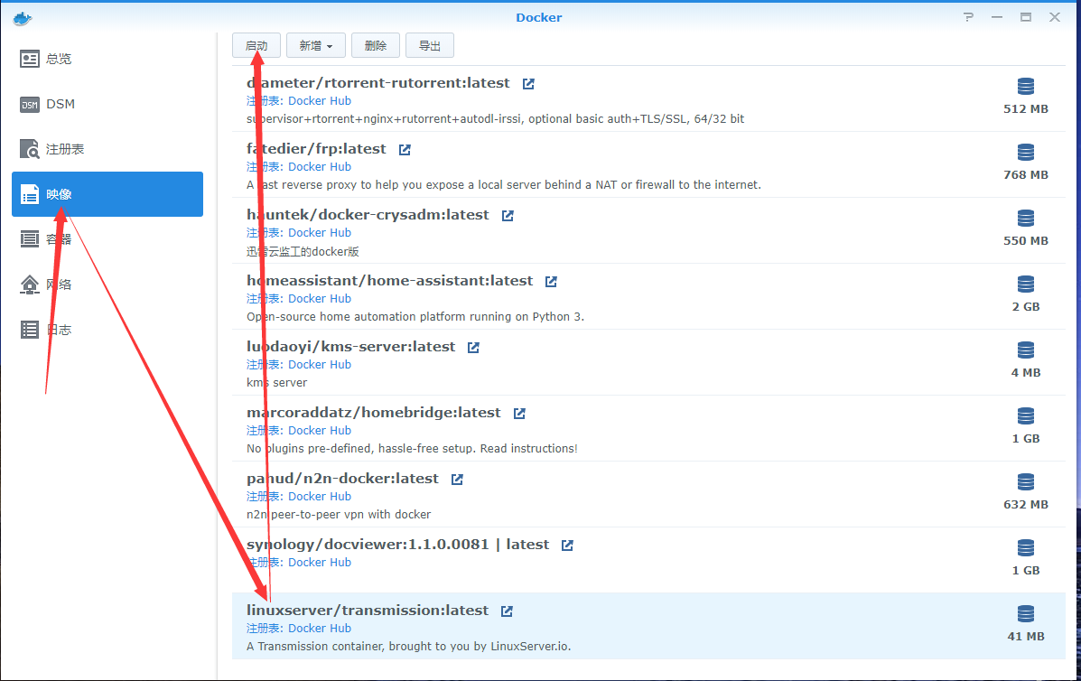Viewport: 1081px width, 681px height.
Task: Open Docker Hub link under fatedier/frp
Action: (320, 167)
